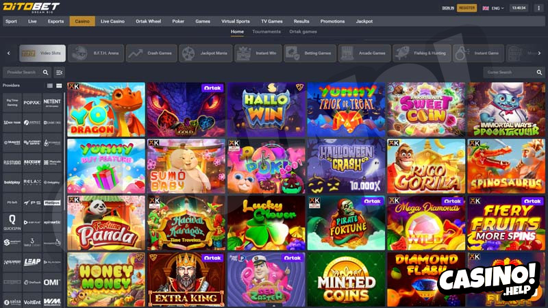The image size is (548, 308).
Task: Select the Betting Games category
Action: 310,53
